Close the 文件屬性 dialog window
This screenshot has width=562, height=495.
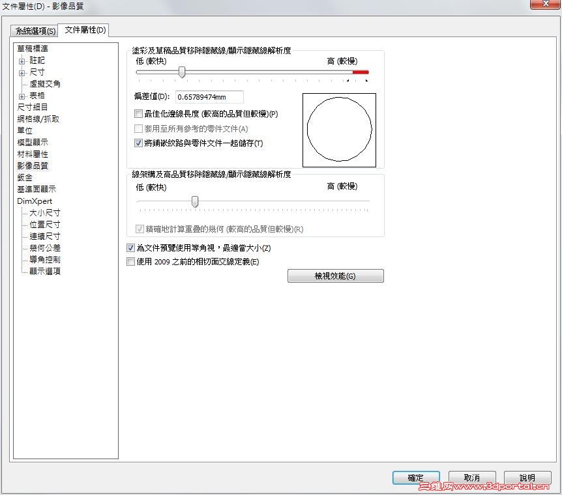pos(545,4)
